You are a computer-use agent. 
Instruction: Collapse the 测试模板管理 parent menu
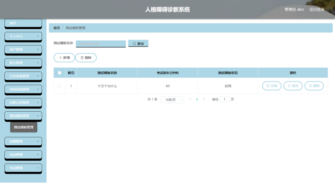[23, 116]
